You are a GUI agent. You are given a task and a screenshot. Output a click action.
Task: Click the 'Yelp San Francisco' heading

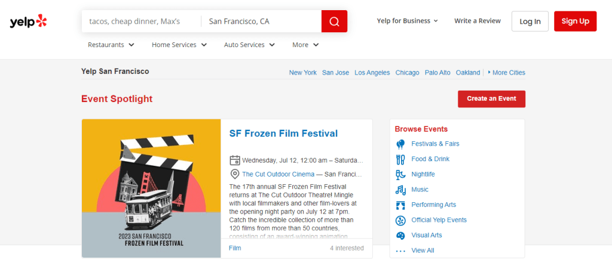pyautogui.click(x=115, y=72)
